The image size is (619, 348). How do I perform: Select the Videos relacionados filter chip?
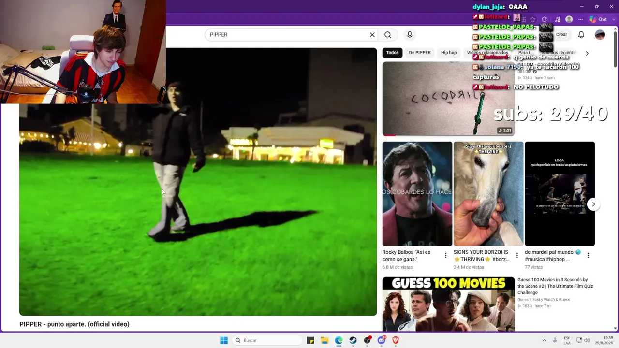coord(487,53)
